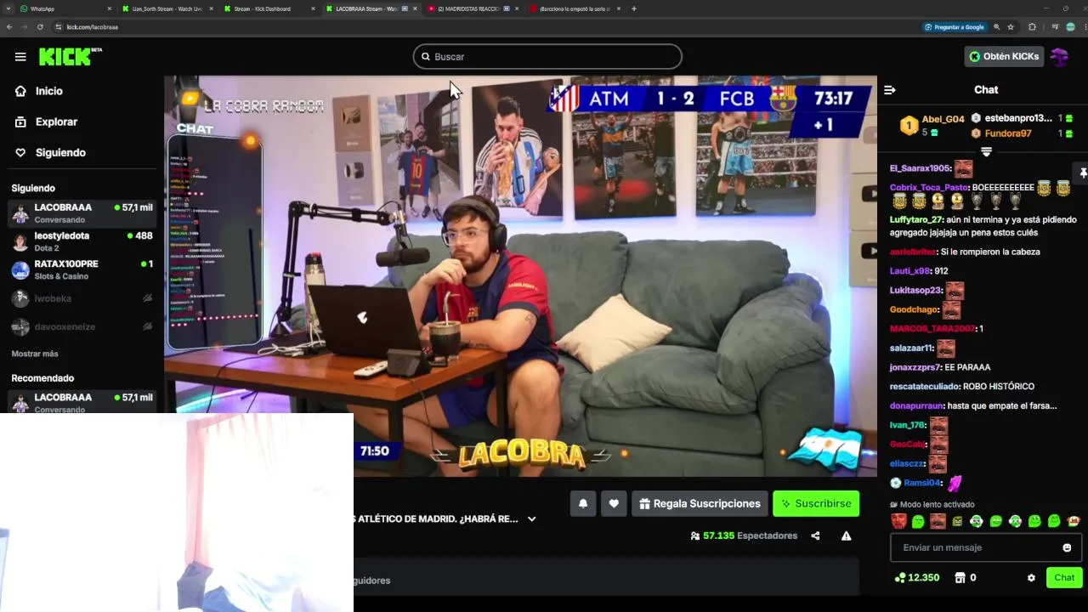Open the leostyledota followed channel
This screenshot has width=1088, height=612.
coord(82,241)
